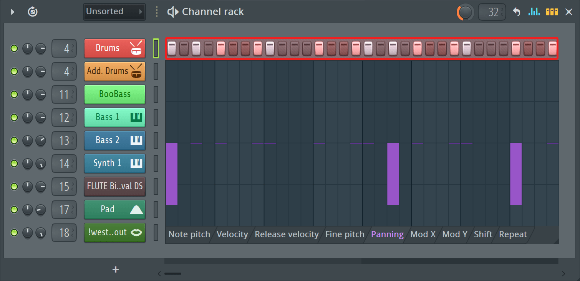Select the BooBass channel button
This screenshot has height=281, width=580.
coord(115,94)
